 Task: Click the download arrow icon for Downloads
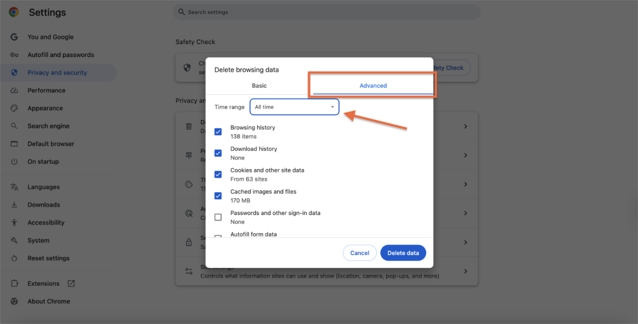coord(14,205)
